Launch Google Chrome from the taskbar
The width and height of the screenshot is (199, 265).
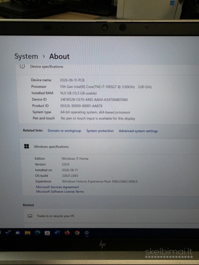click(x=77, y=232)
